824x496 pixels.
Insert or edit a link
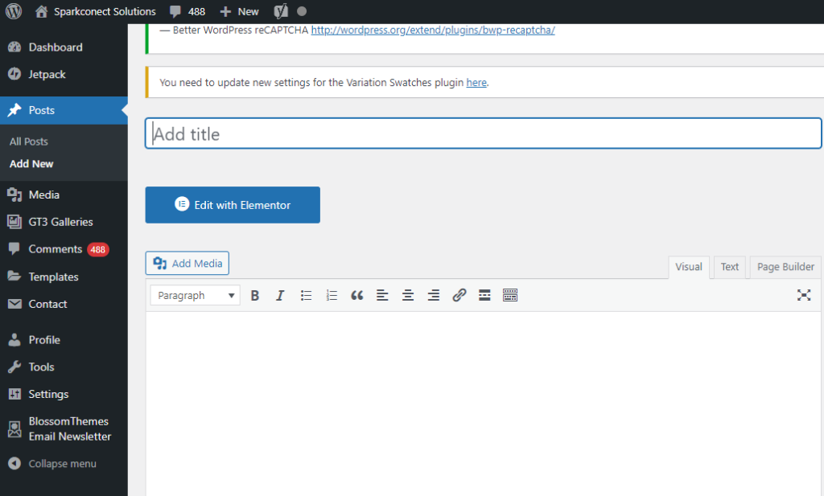[x=459, y=296]
